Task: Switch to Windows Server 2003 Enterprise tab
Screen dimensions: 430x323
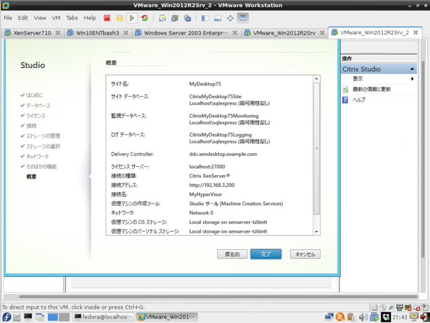Action: [x=186, y=33]
